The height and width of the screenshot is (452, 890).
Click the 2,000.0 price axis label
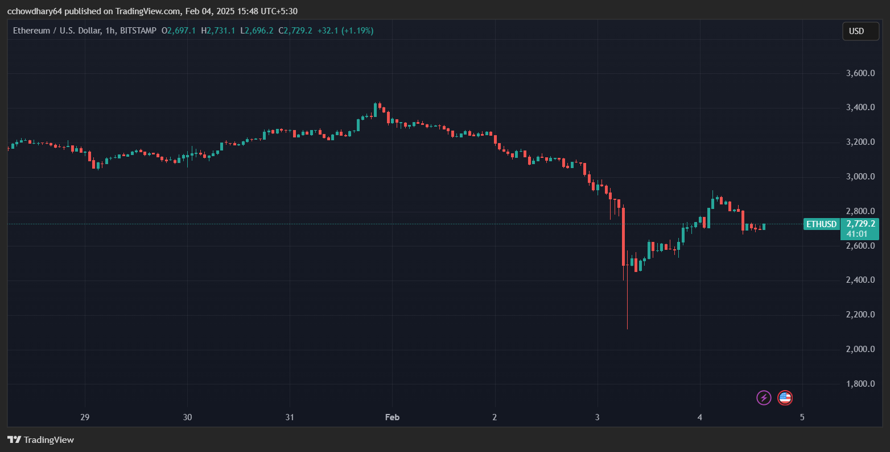(860, 349)
